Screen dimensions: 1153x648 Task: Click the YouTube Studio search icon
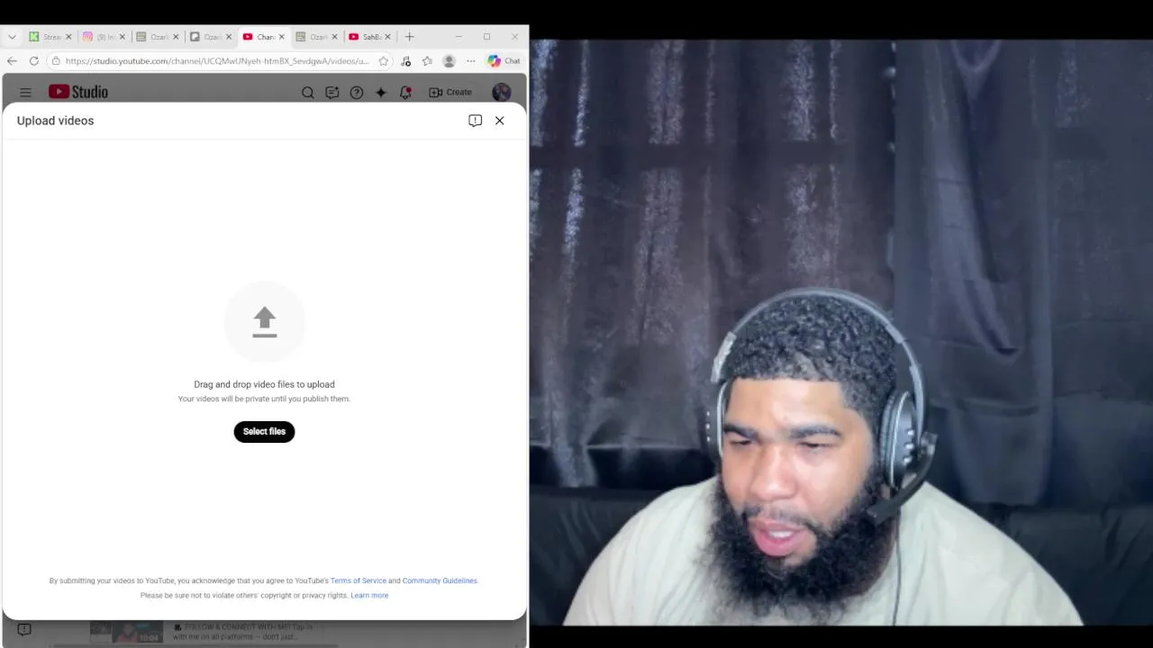(x=307, y=92)
